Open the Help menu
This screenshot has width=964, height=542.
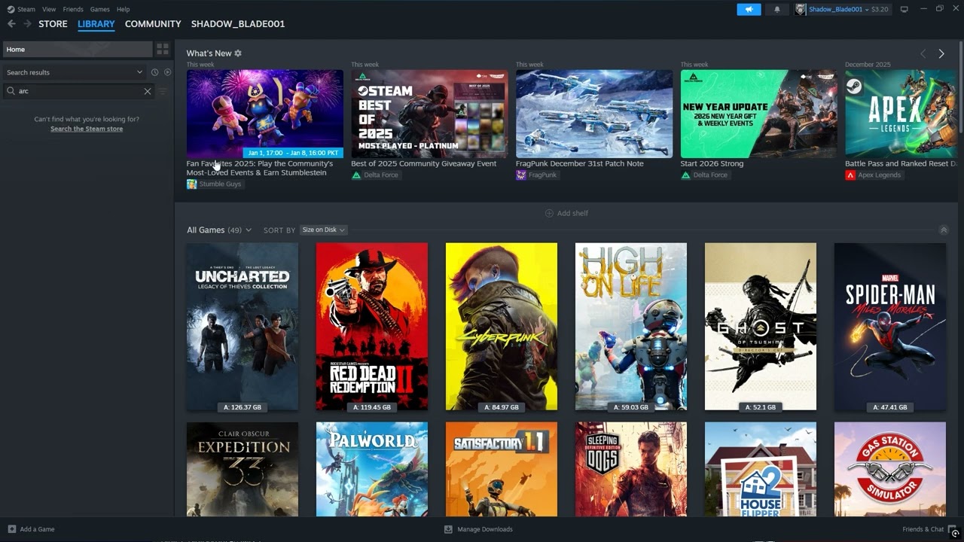pyautogui.click(x=123, y=9)
